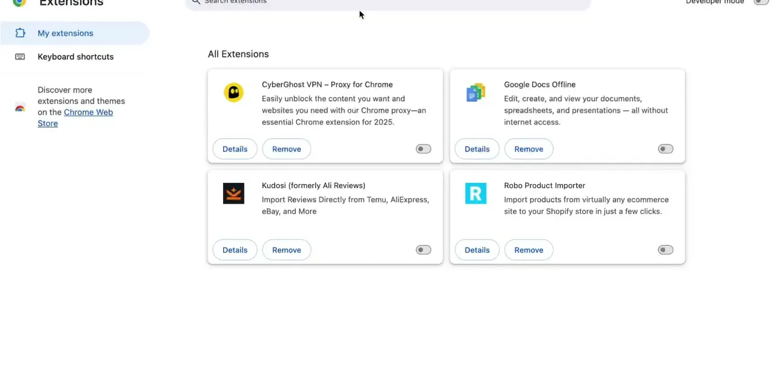Click the Google Docs Offline description text
This screenshot has height=373, width=776.
(x=586, y=110)
